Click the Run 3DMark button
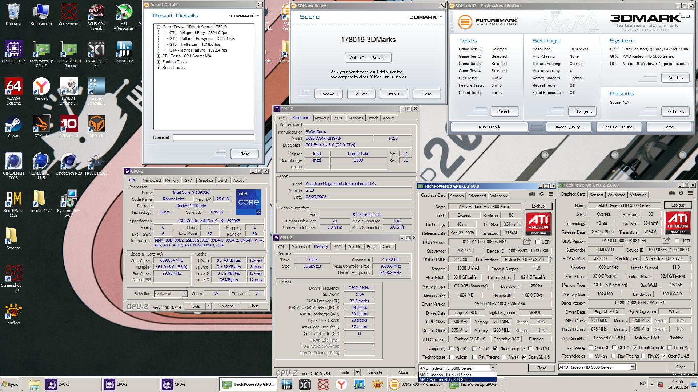The width and height of the screenshot is (698, 392). pyautogui.click(x=489, y=127)
